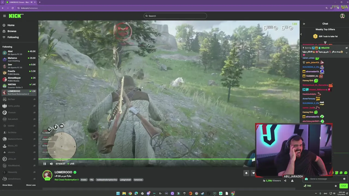Select Ba7aar offline channel in sidebar
349x196 pixels.
tap(19, 99)
